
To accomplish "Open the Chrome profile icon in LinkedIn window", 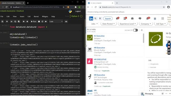I will coord(168,7).
